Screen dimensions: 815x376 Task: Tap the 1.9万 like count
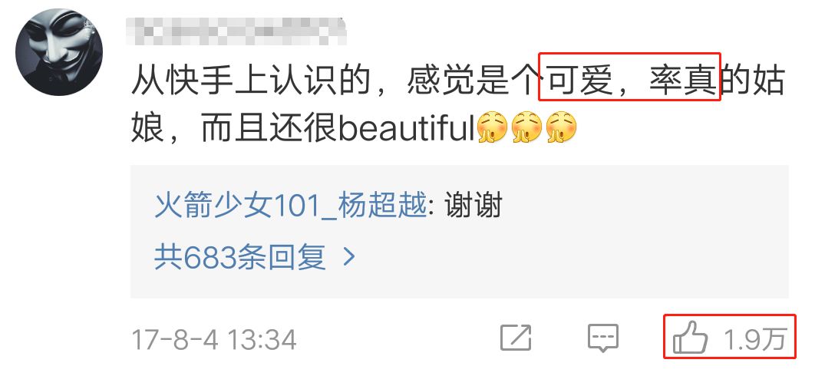754,339
